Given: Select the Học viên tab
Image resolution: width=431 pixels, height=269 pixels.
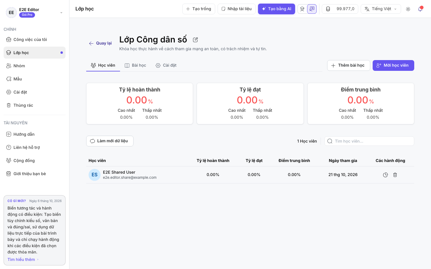Looking at the screenshot, I should pyautogui.click(x=103, y=65).
